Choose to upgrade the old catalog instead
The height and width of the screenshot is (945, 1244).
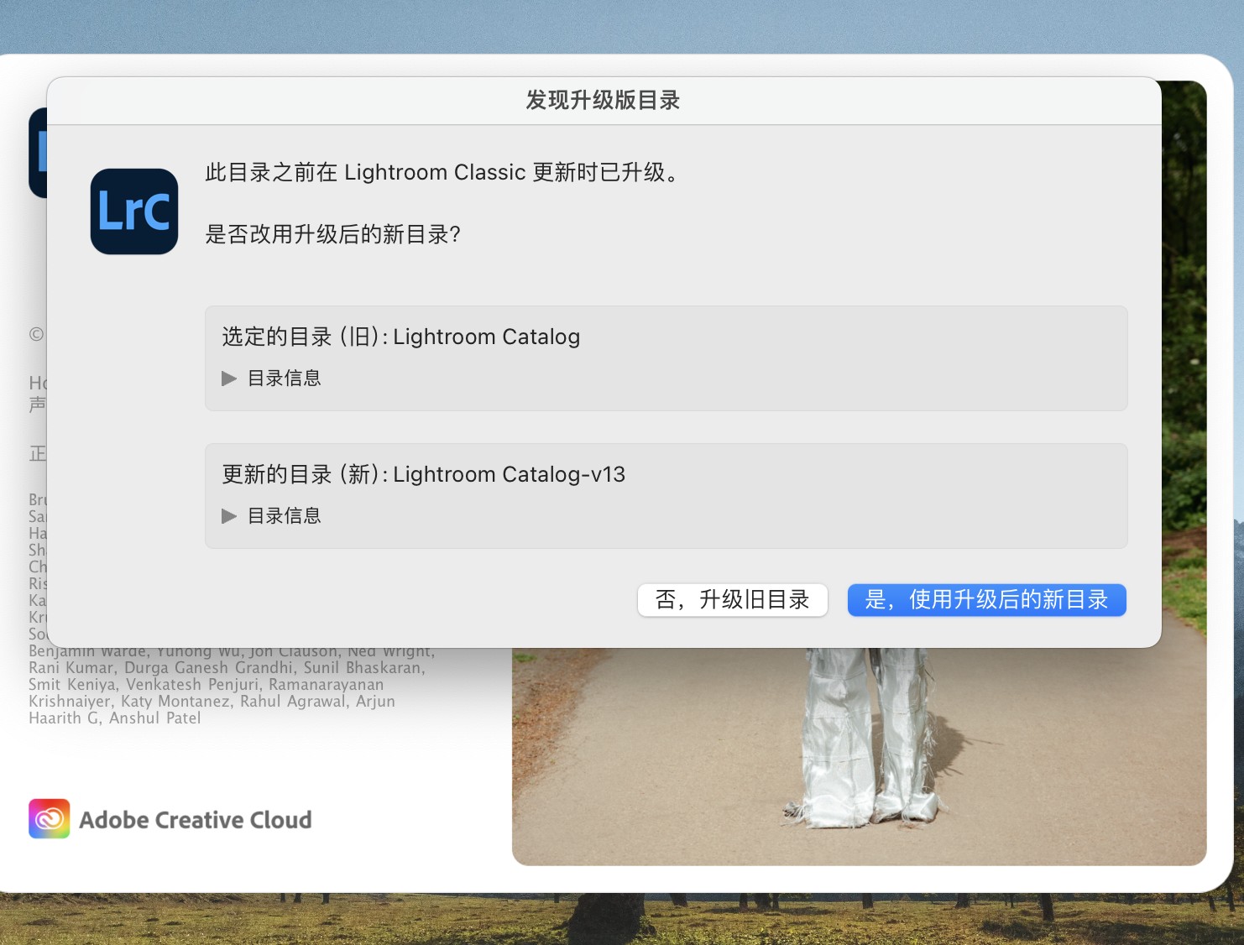732,599
